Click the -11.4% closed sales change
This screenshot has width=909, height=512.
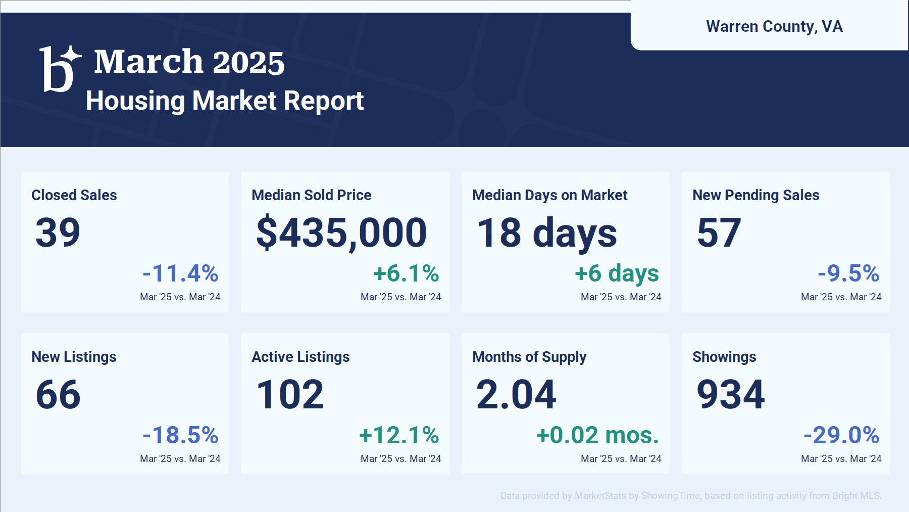pos(180,273)
